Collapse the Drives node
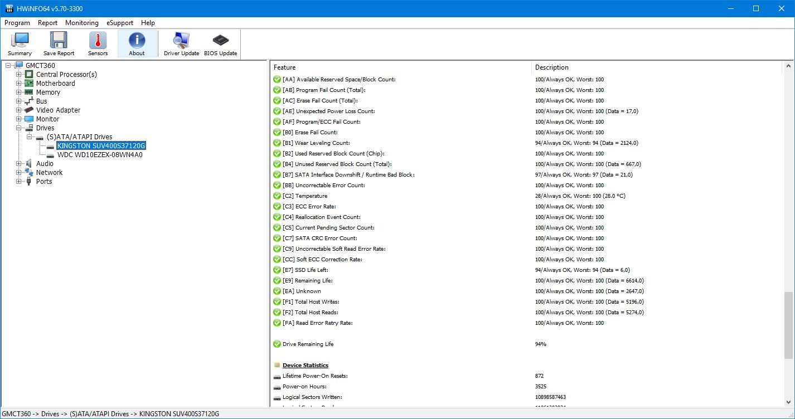Viewport: 795px width, 419px height. coord(19,128)
